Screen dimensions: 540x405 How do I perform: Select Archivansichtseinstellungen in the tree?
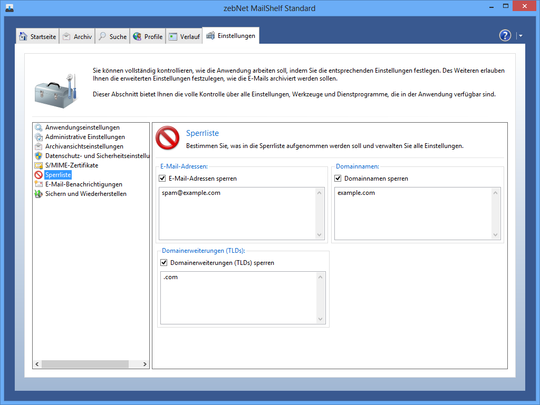click(x=84, y=146)
